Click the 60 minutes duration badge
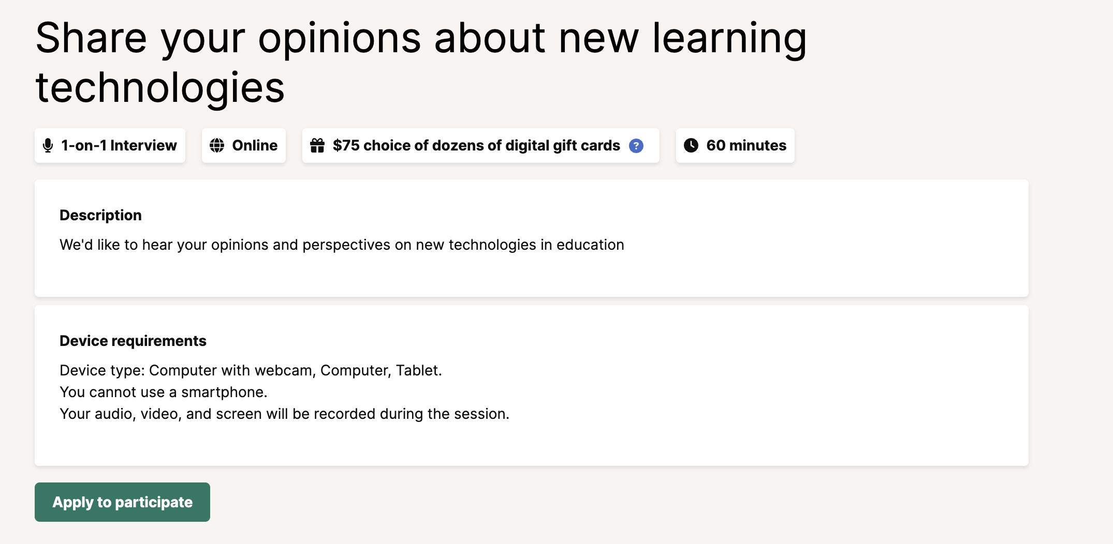The width and height of the screenshot is (1113, 544). tap(735, 145)
